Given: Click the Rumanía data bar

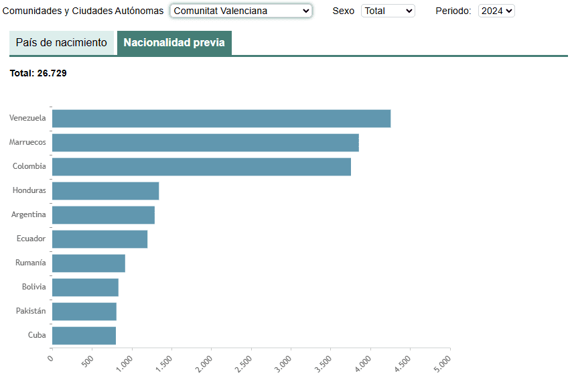Looking at the screenshot, I should tap(88, 263).
